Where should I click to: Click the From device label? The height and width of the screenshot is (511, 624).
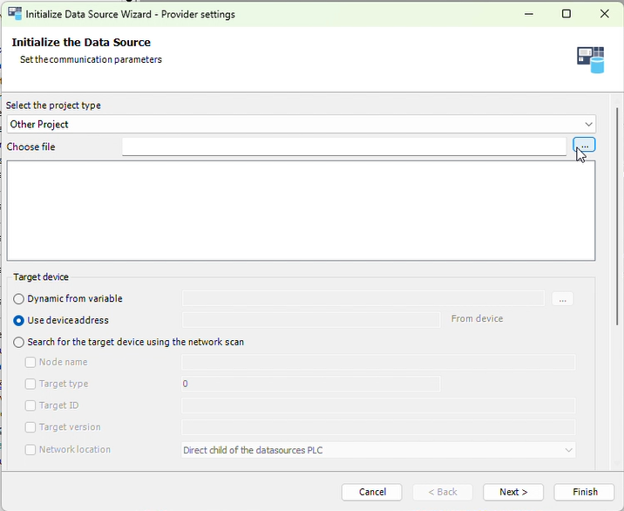click(x=477, y=318)
